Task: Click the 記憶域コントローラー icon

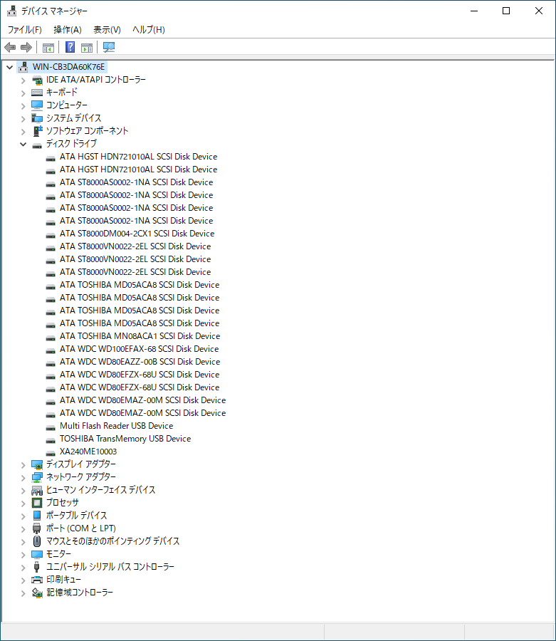Action: click(x=37, y=593)
